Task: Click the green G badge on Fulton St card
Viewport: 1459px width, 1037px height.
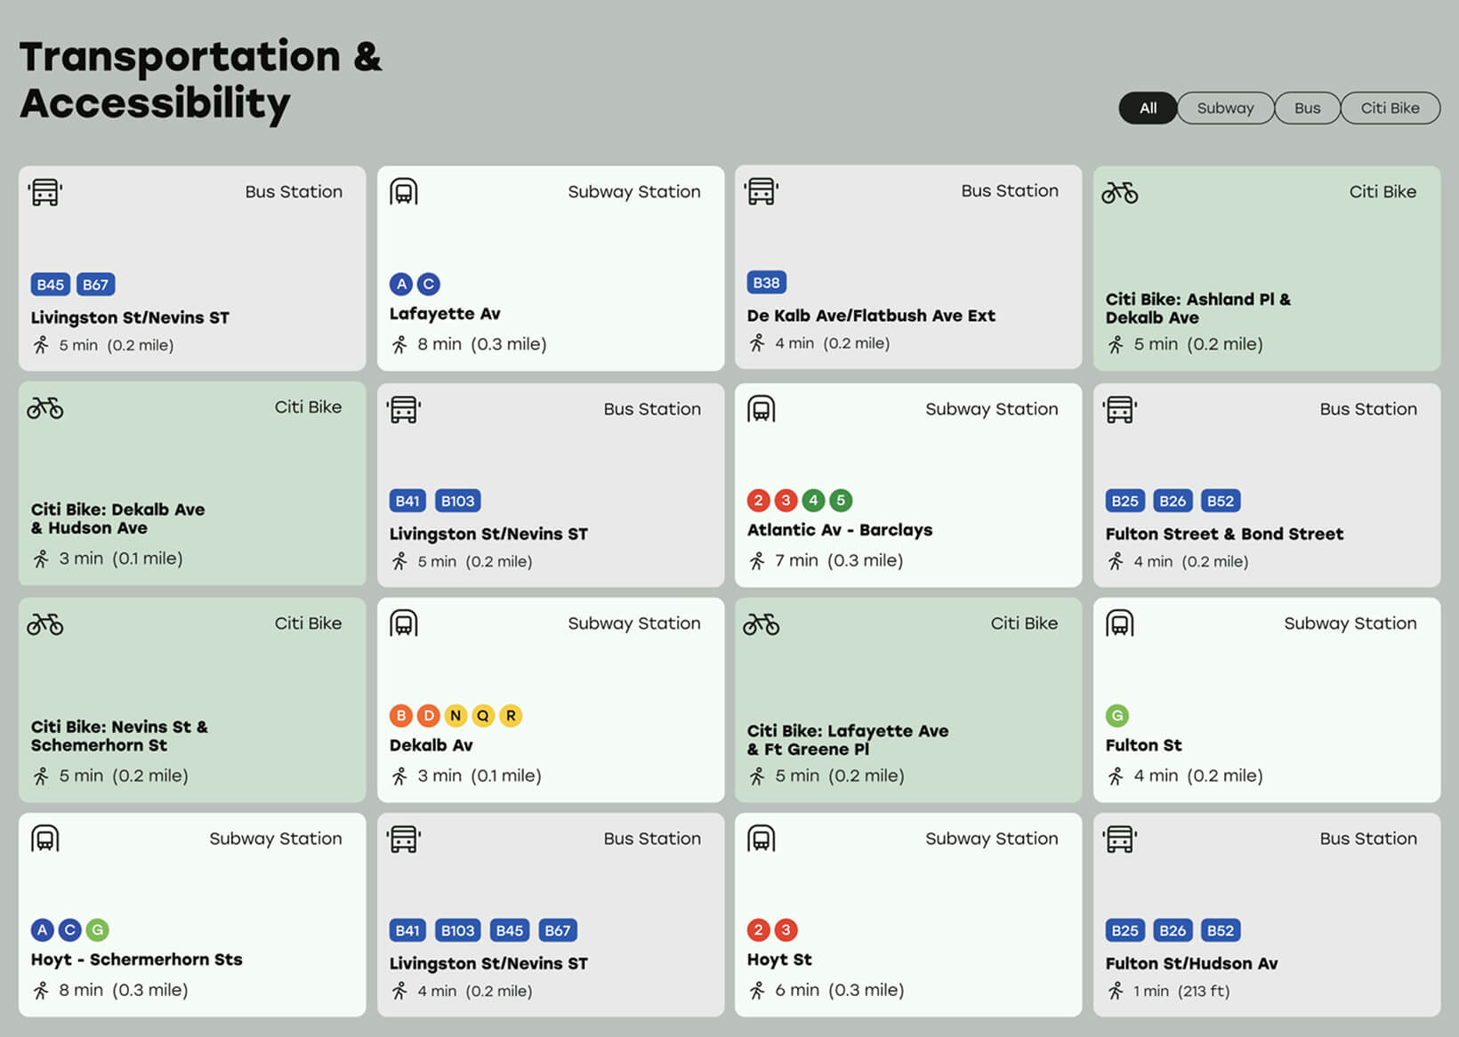Action: point(1116,715)
